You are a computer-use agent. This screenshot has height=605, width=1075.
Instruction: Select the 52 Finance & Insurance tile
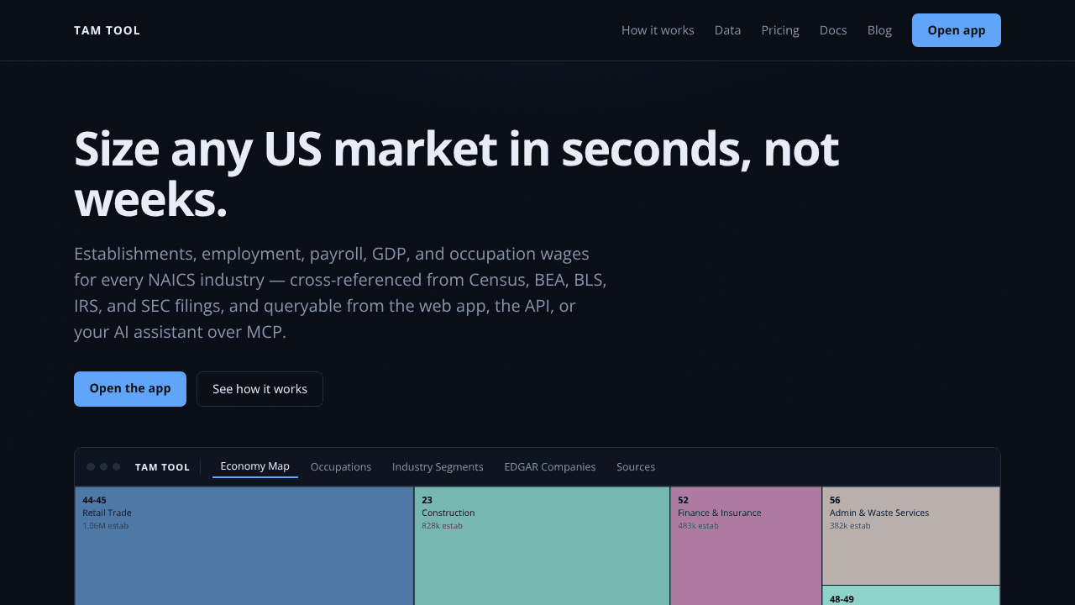point(746,546)
